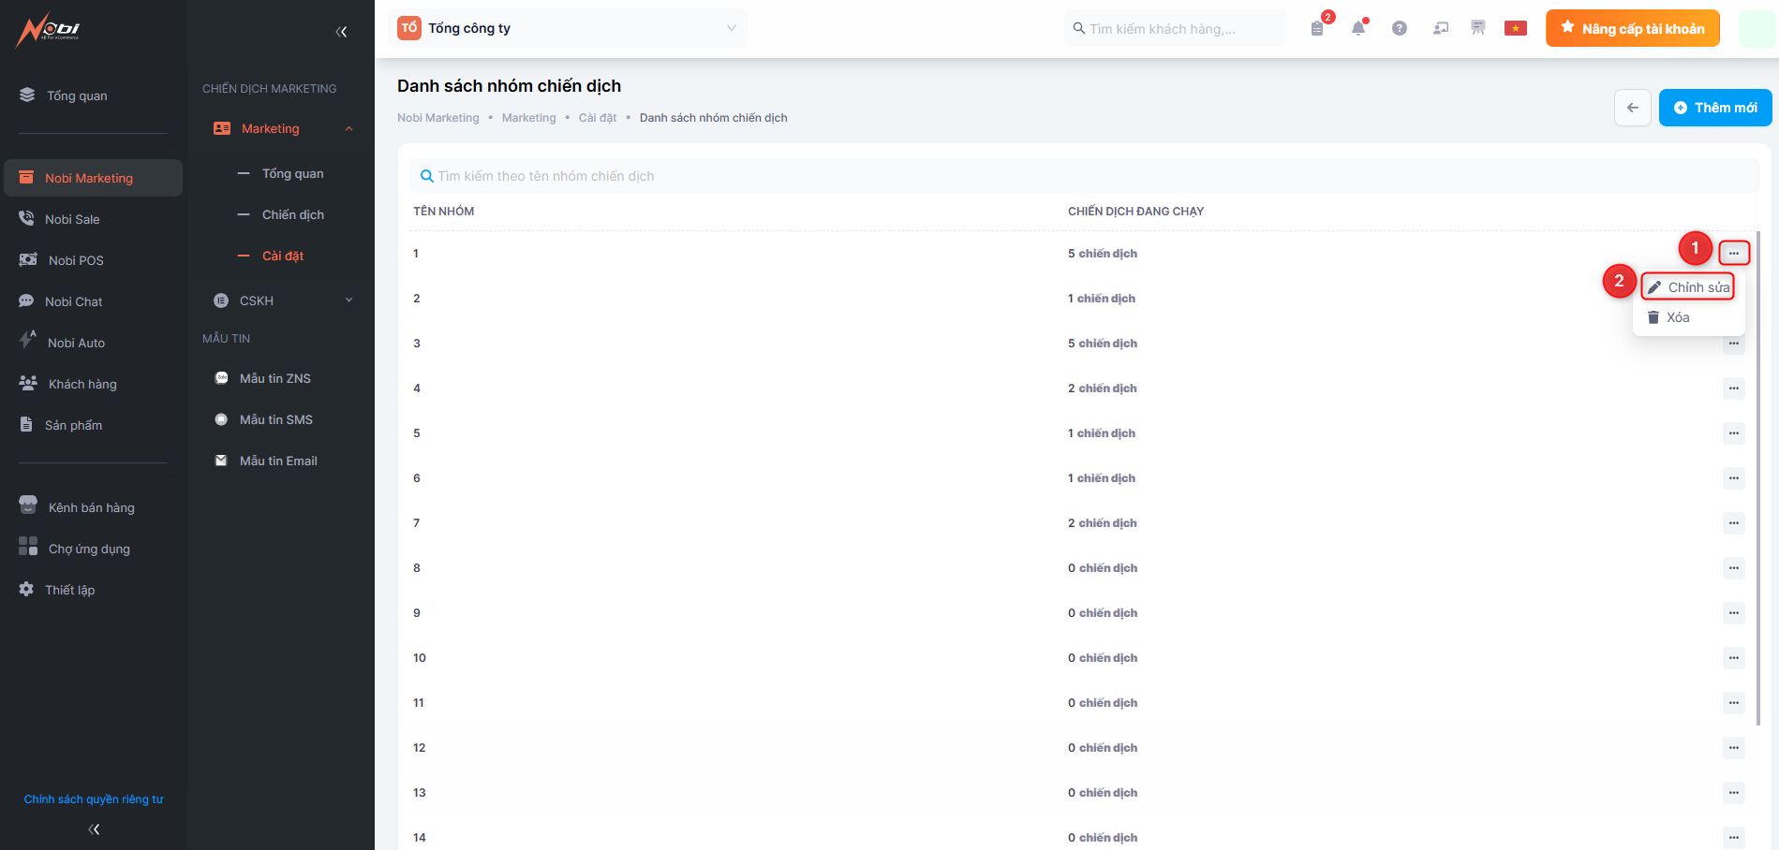
Task: Click the campaign group name search field
Action: coord(1077,176)
